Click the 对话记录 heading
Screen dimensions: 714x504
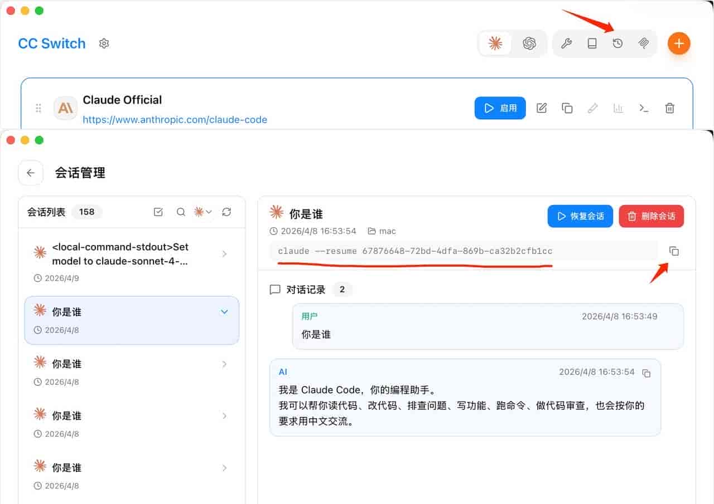tap(306, 290)
